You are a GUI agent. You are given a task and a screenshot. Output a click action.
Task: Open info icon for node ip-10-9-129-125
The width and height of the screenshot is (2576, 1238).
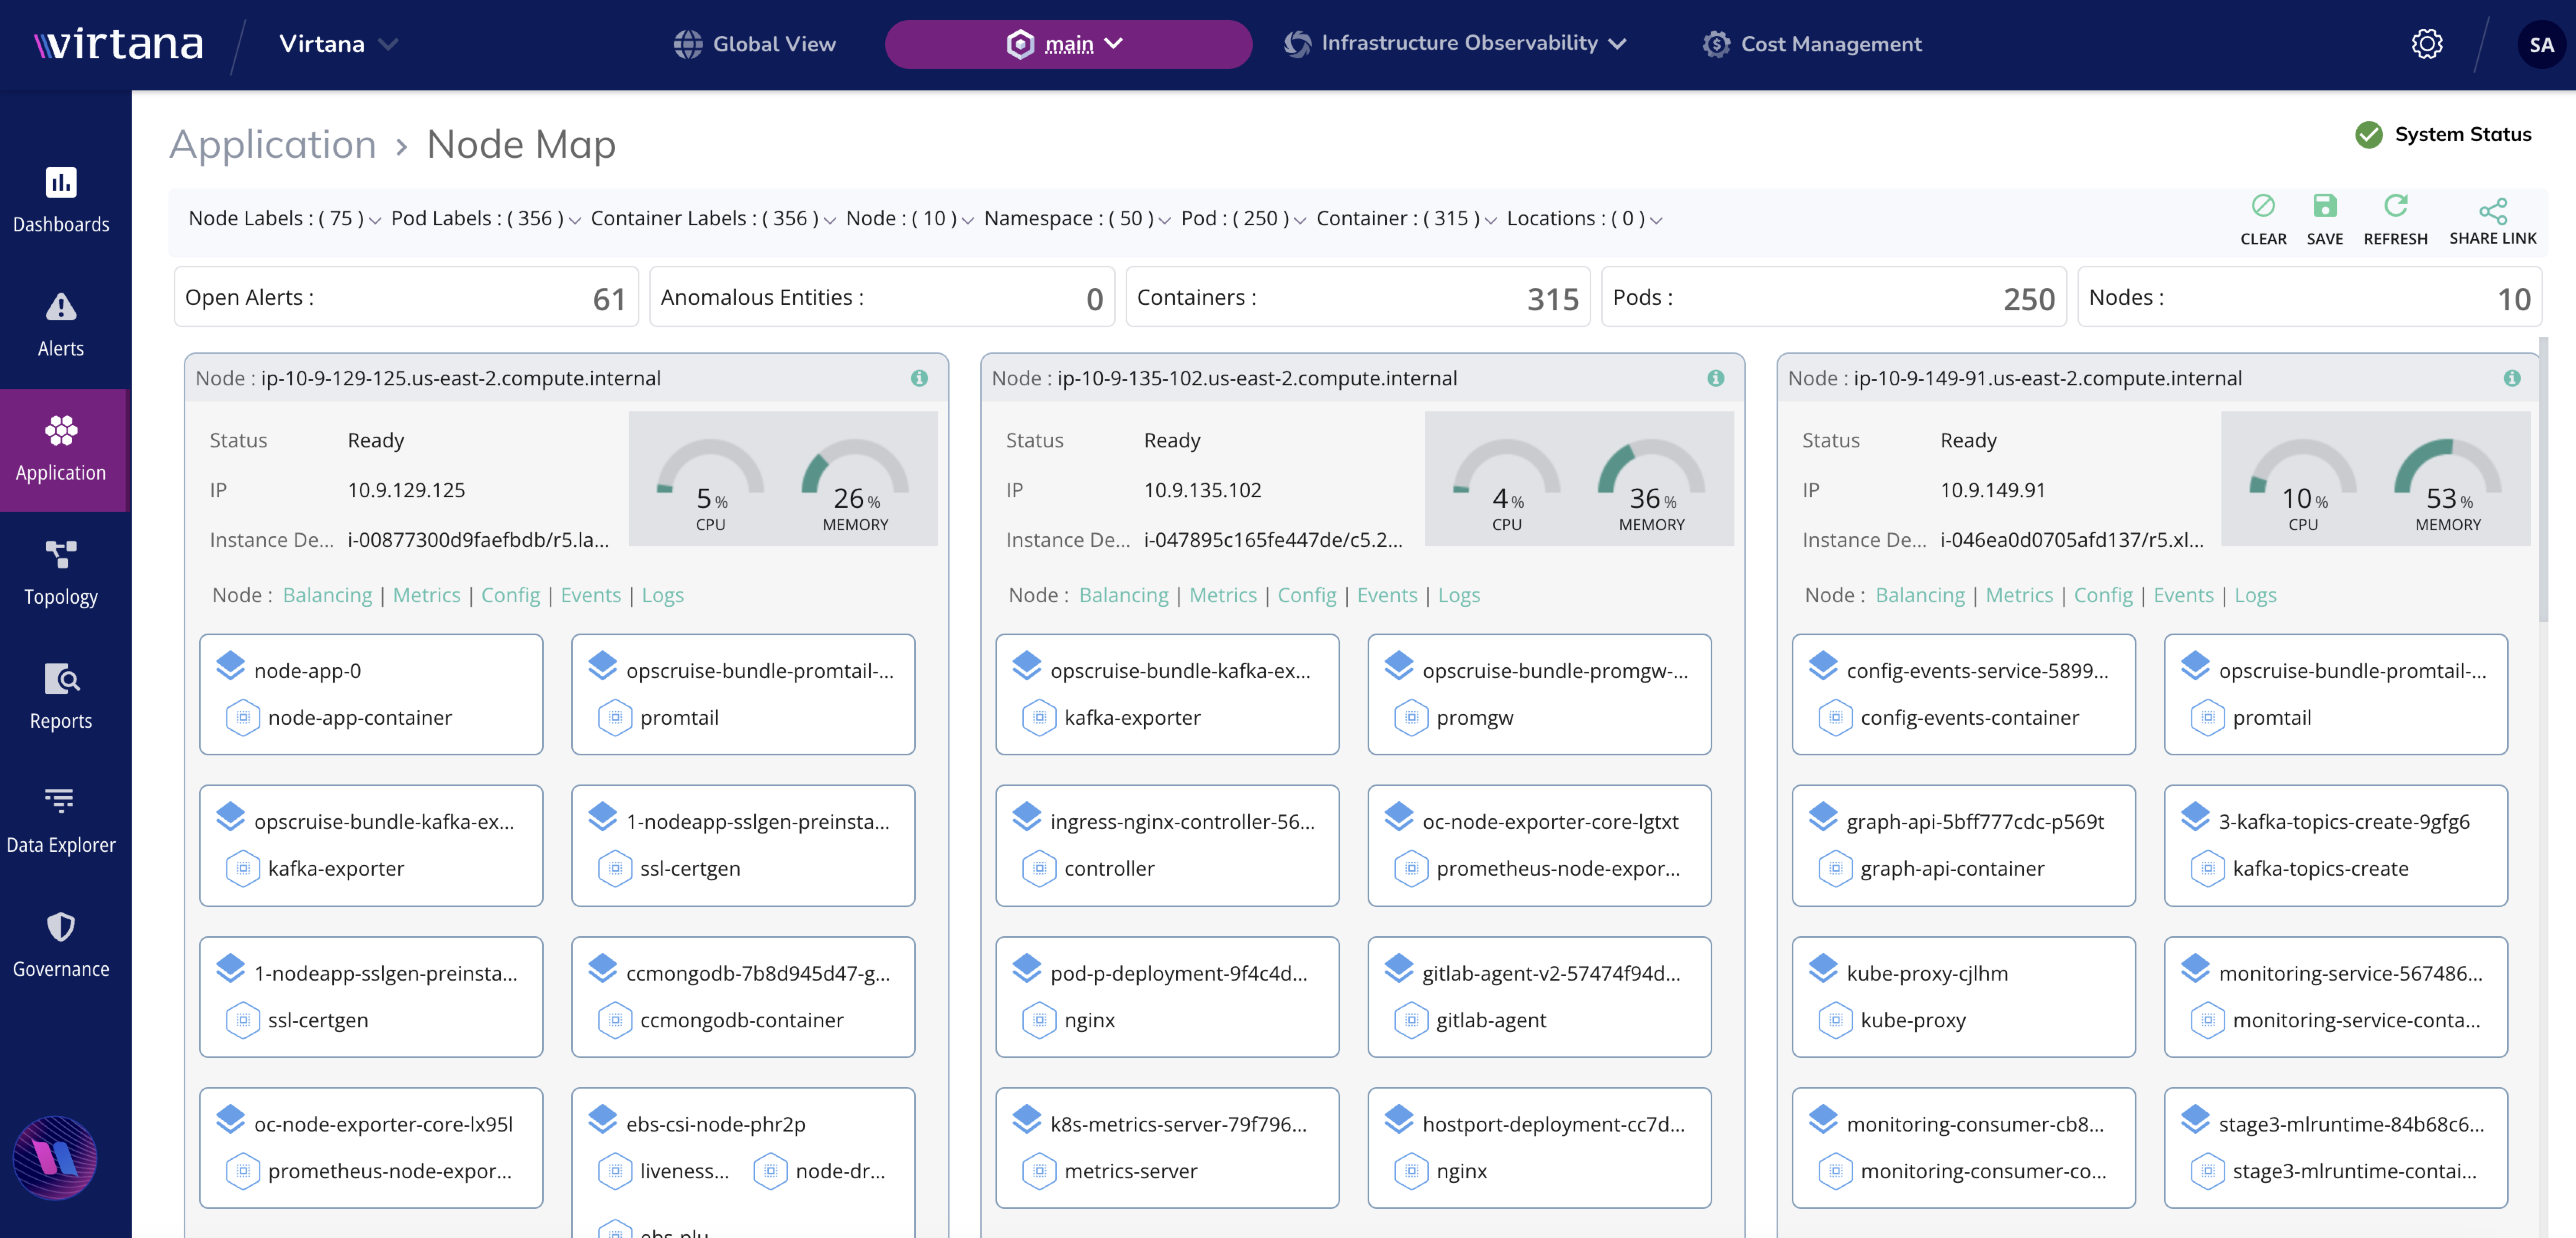(919, 378)
